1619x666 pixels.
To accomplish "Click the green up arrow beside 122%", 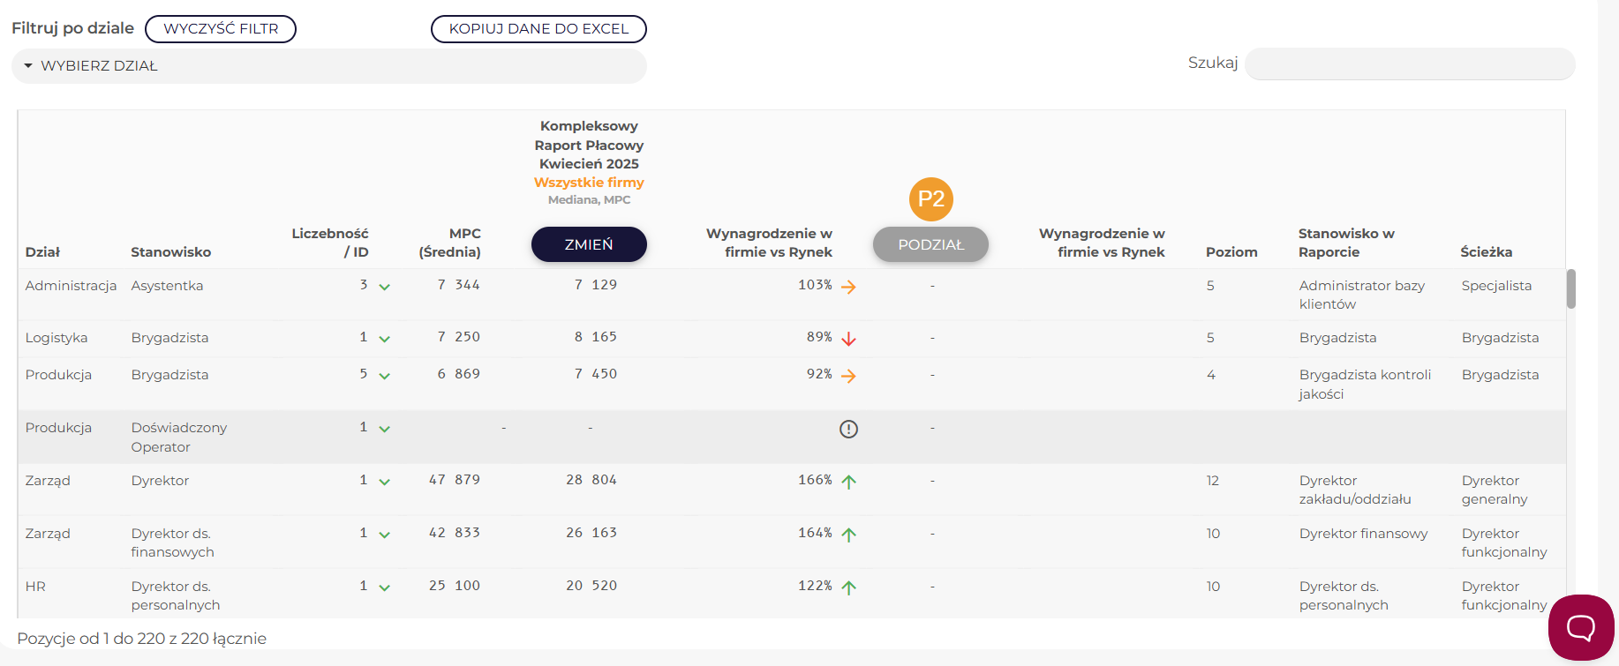I will (x=848, y=587).
